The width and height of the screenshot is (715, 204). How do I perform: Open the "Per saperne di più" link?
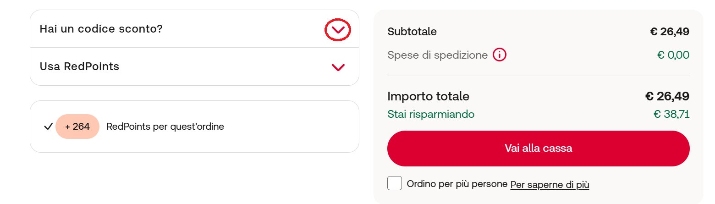pyautogui.click(x=550, y=185)
